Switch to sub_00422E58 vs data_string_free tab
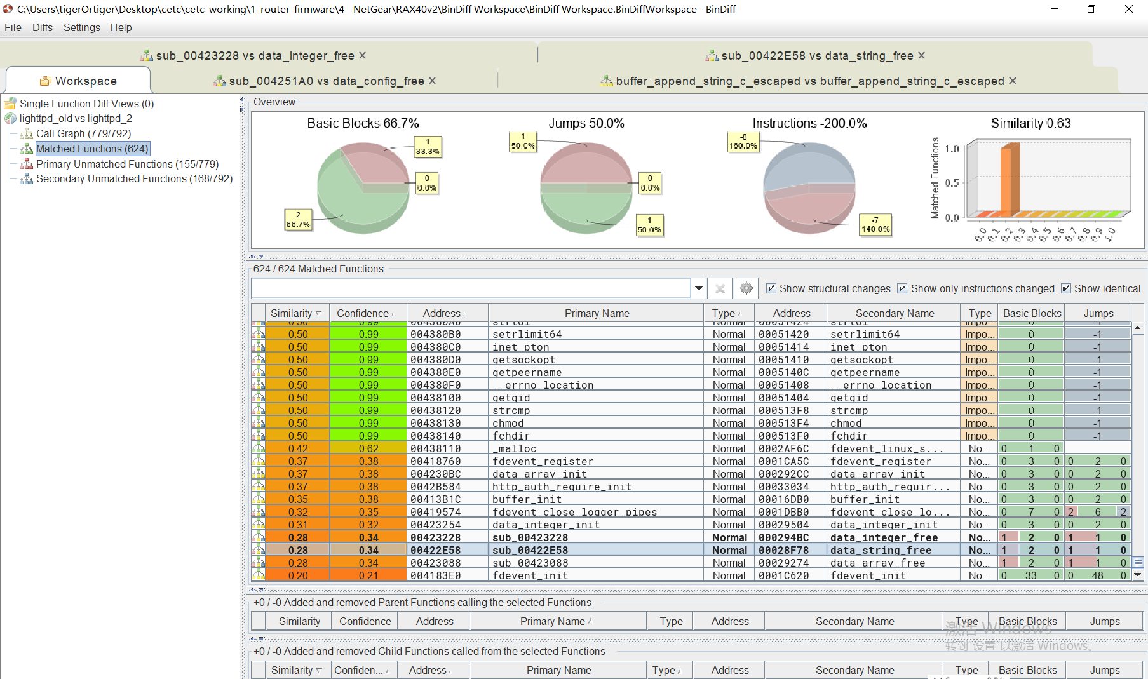The image size is (1148, 679). point(817,56)
